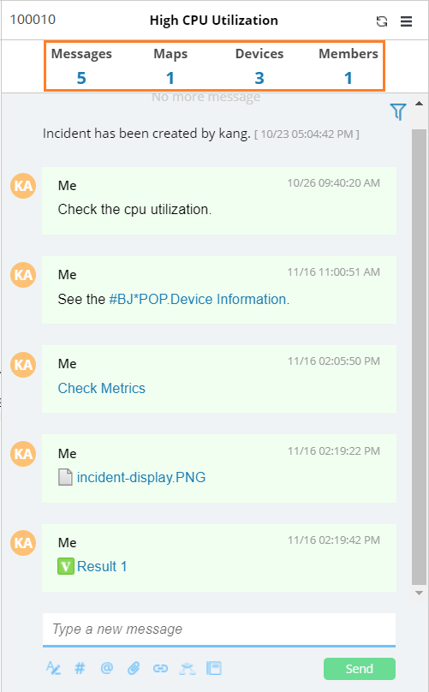
Task: Click the insert link icon
Action: point(160,669)
